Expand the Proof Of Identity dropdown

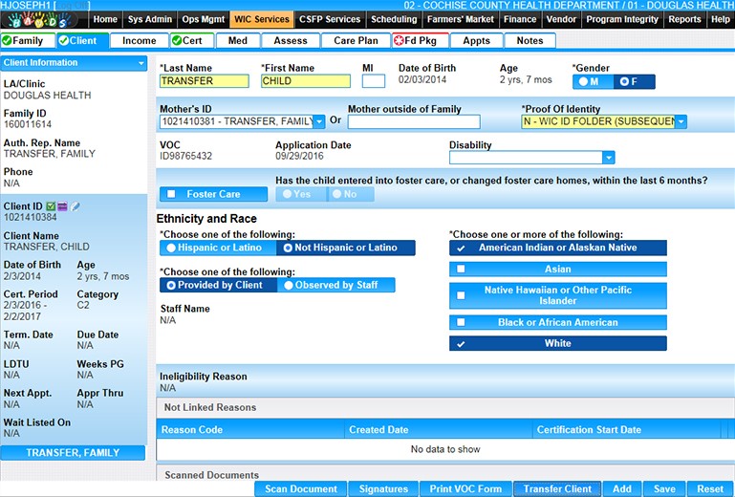(x=681, y=121)
